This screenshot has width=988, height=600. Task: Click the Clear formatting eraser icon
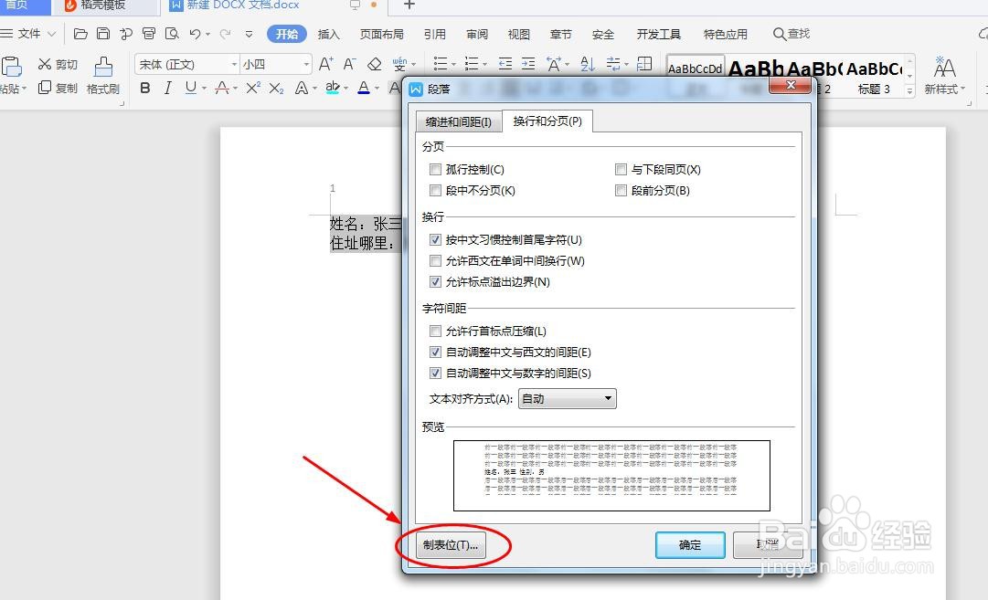375,64
